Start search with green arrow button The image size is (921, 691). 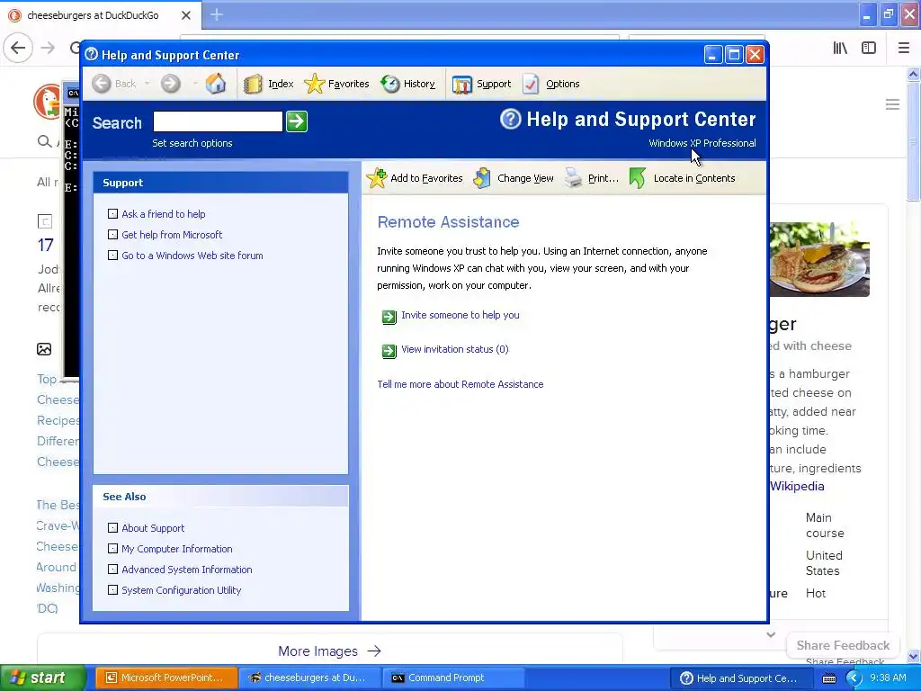[x=297, y=121]
